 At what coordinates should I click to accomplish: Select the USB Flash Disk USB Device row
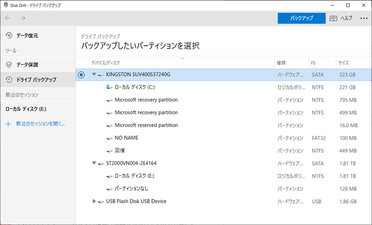224,201
